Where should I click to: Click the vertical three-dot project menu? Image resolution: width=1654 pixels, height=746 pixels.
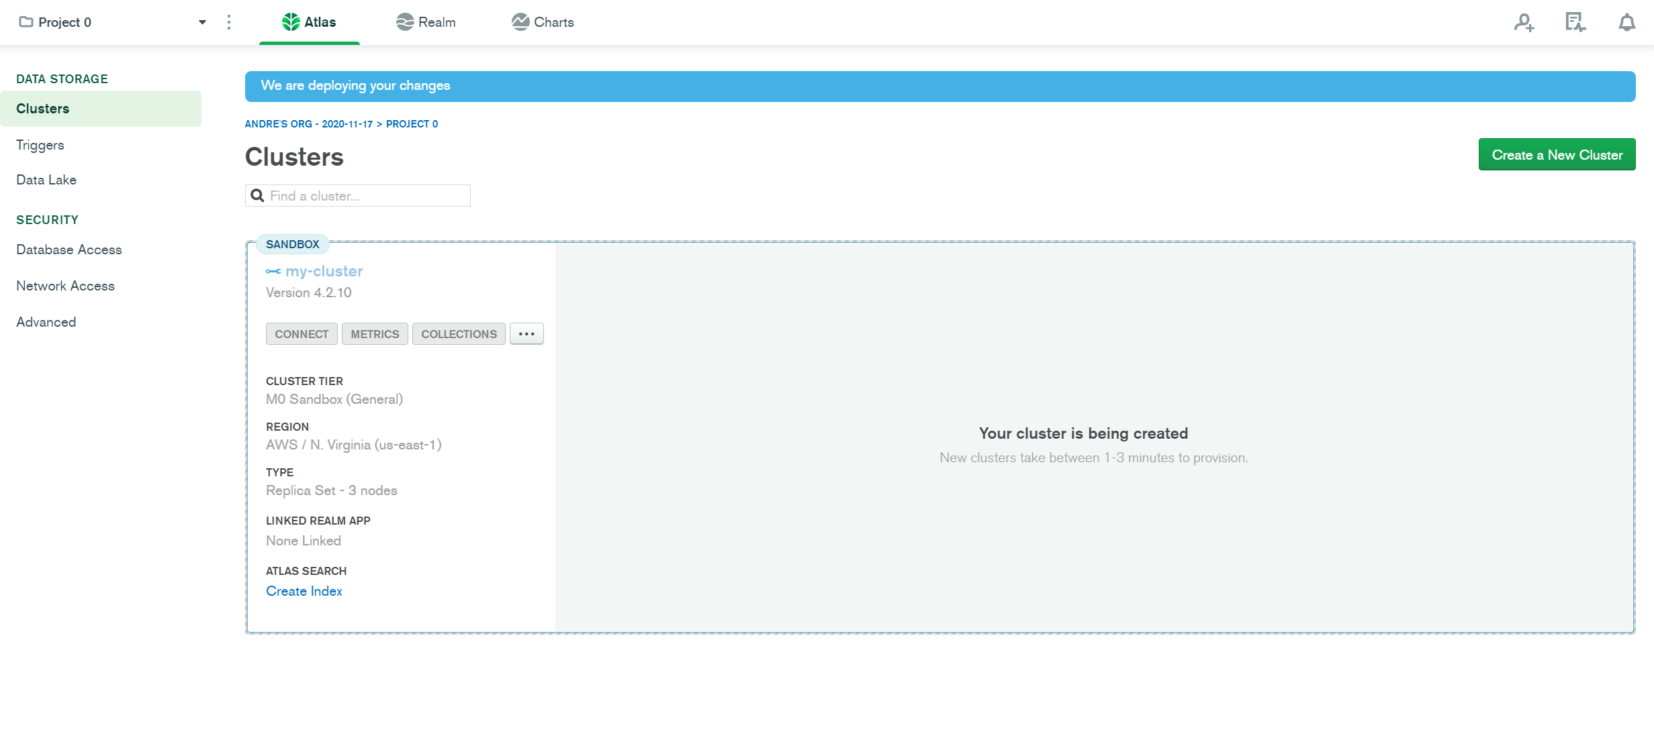point(229,22)
